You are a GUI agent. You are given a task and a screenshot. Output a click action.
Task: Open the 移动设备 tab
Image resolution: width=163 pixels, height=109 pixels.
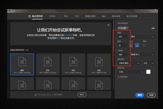point(116,16)
